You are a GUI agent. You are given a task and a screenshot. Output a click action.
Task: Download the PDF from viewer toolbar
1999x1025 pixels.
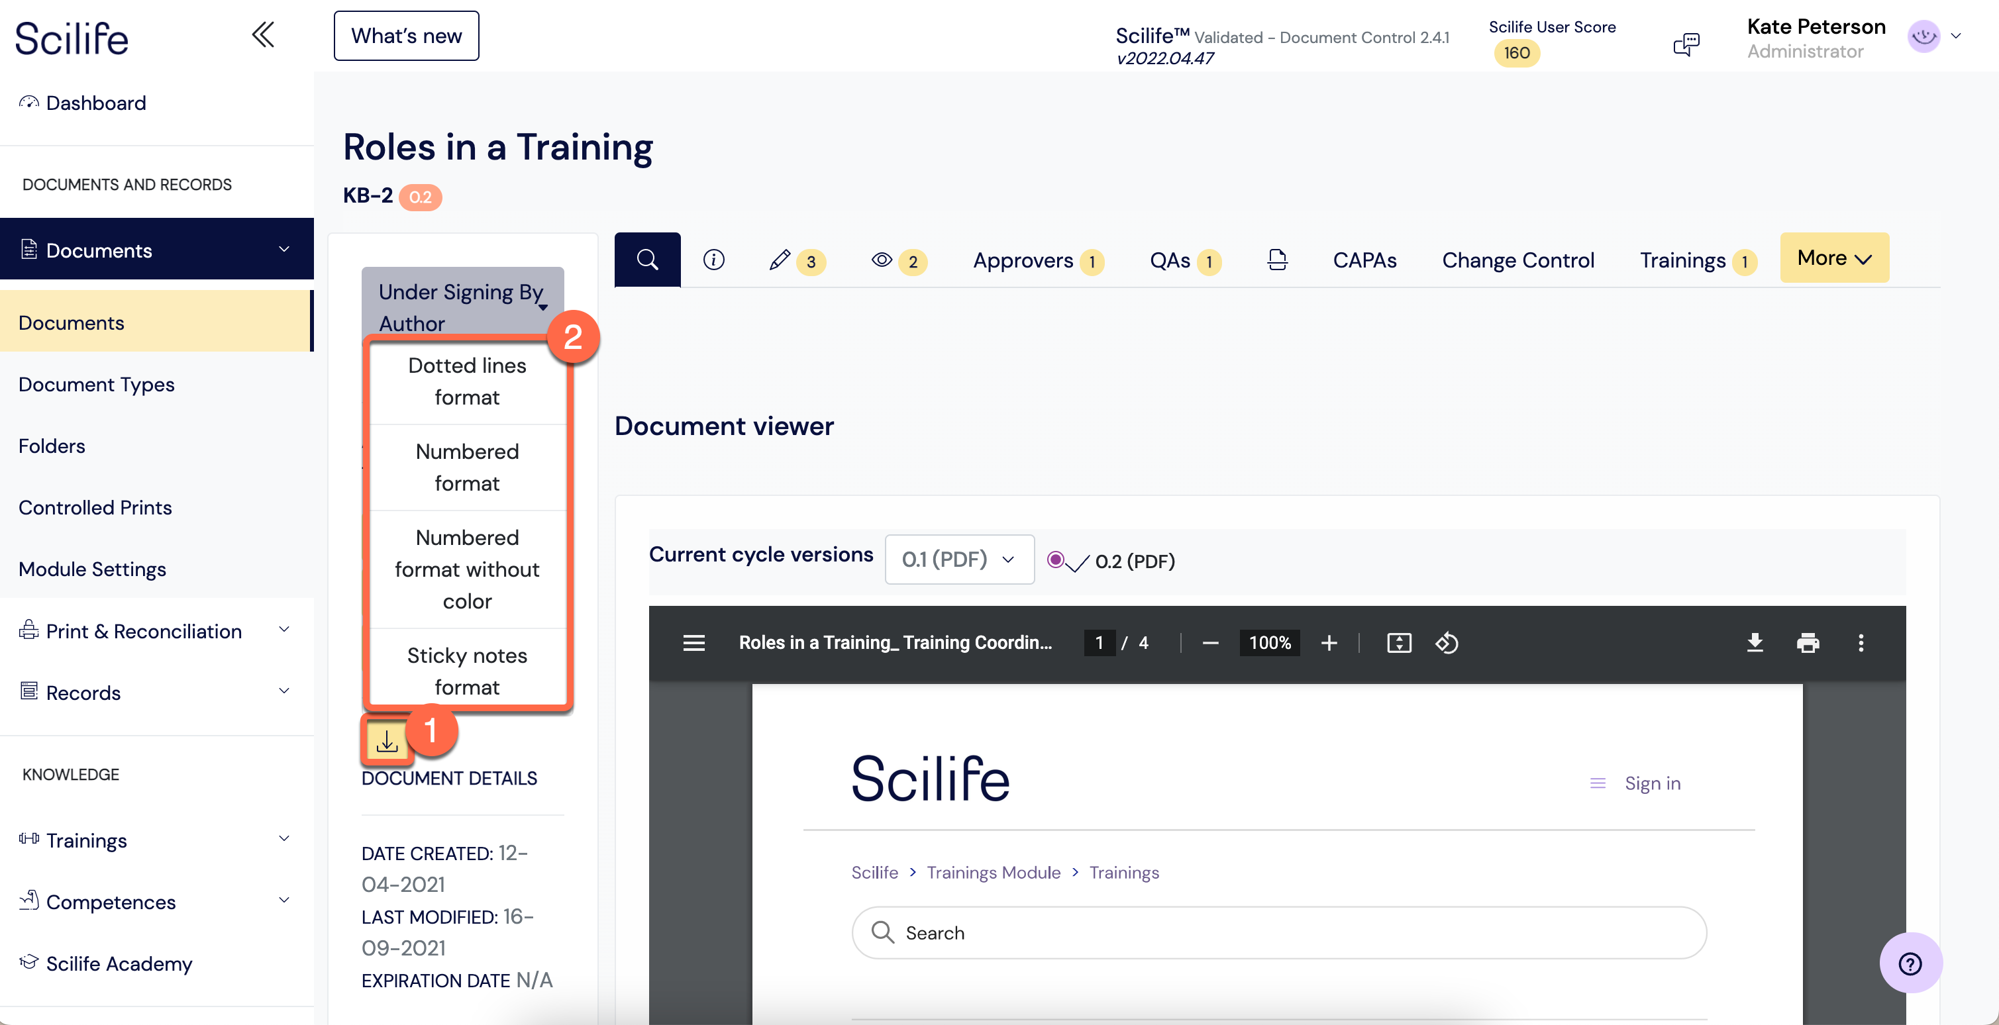[1754, 642]
